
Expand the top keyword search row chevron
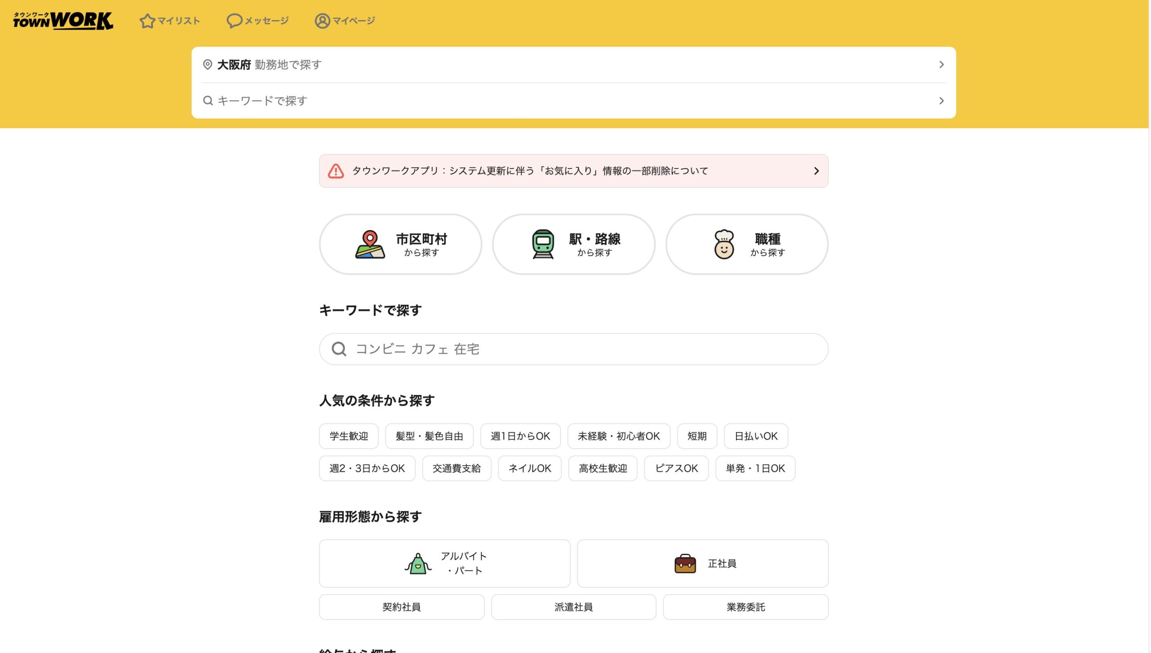tap(941, 101)
